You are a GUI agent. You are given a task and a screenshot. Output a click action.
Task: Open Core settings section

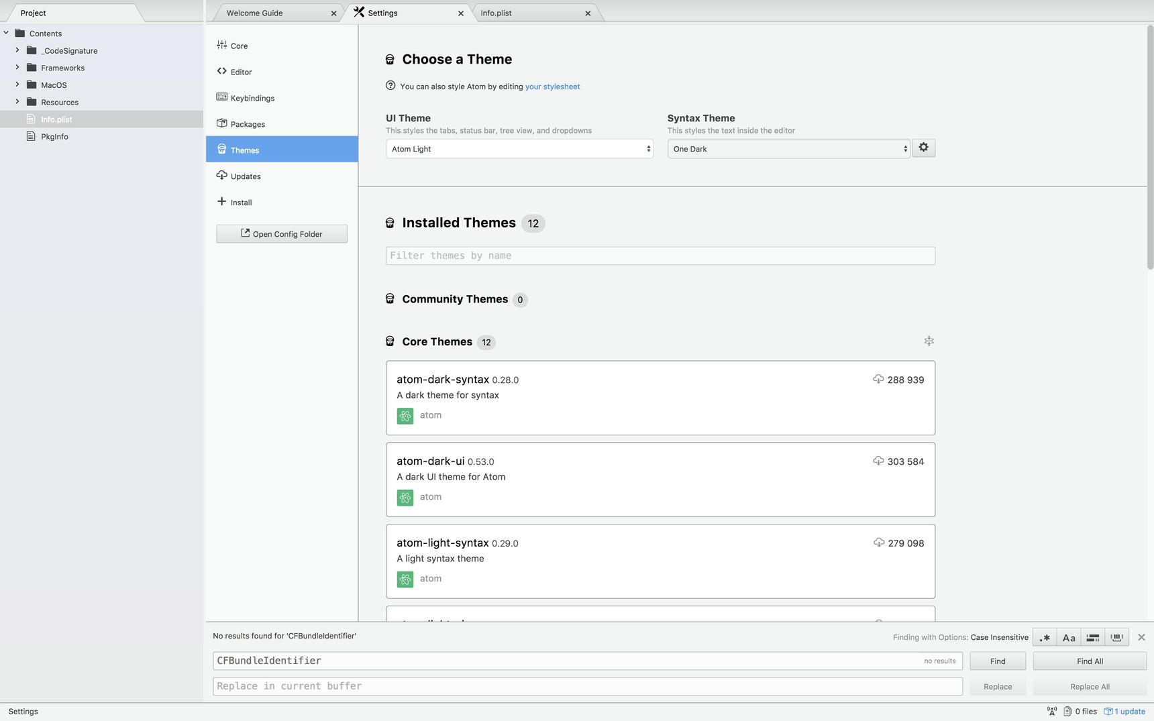[x=282, y=46]
